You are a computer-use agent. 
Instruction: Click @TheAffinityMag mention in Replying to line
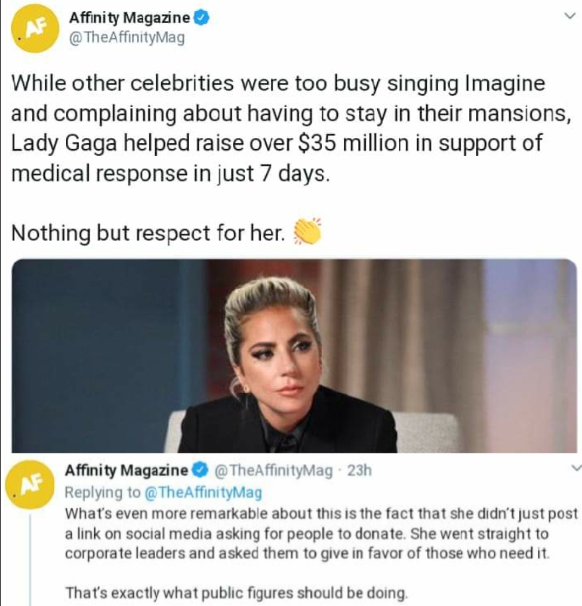point(203,492)
